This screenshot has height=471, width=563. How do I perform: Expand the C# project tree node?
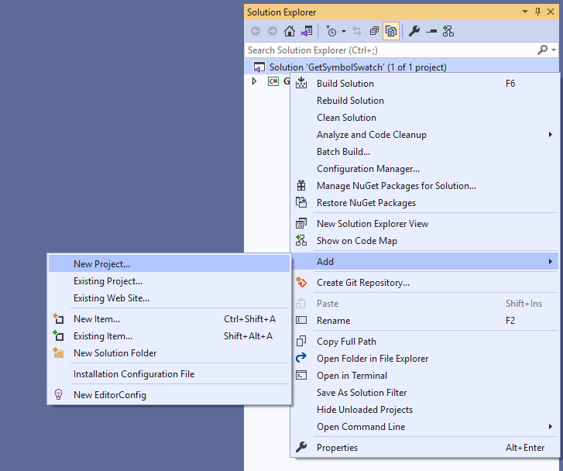(x=254, y=81)
